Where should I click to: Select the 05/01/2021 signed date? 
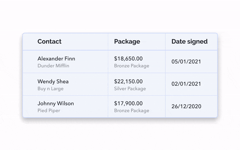pyautogui.click(x=186, y=62)
